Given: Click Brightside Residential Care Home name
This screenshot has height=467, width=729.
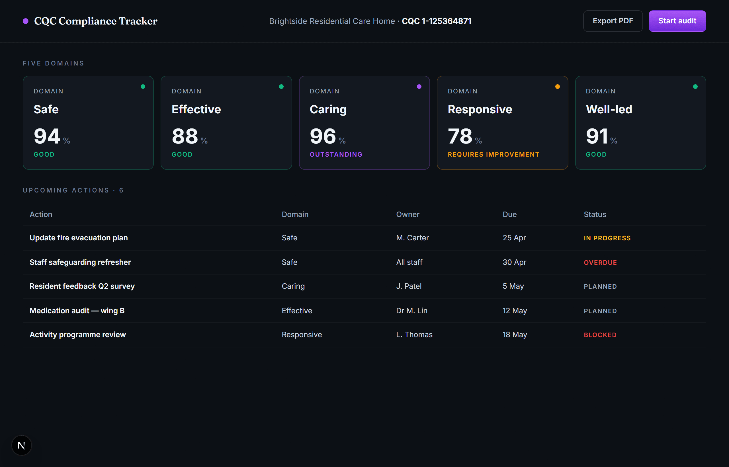Looking at the screenshot, I should 332,21.
